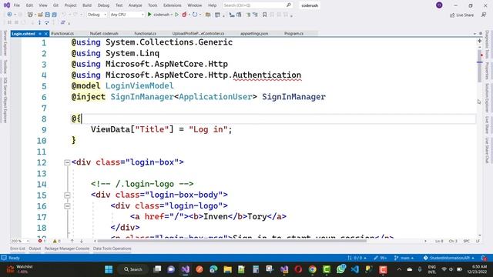
Task: Click the Pause icon in debug toolbar
Action: [9, 22]
